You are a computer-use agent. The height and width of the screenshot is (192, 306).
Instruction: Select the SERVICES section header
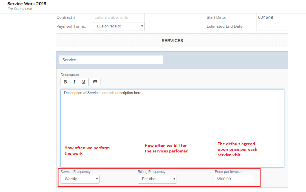click(172, 41)
